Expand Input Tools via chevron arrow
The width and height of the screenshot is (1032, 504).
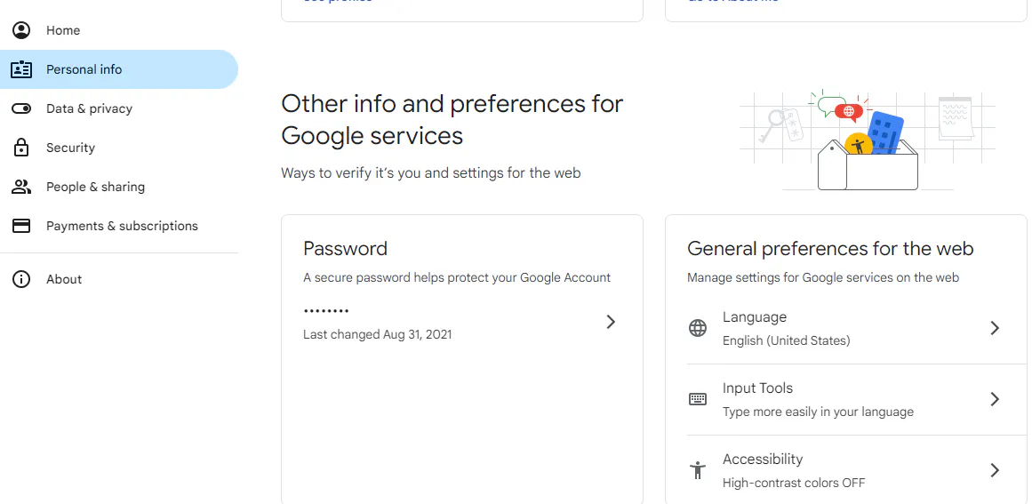coord(995,399)
